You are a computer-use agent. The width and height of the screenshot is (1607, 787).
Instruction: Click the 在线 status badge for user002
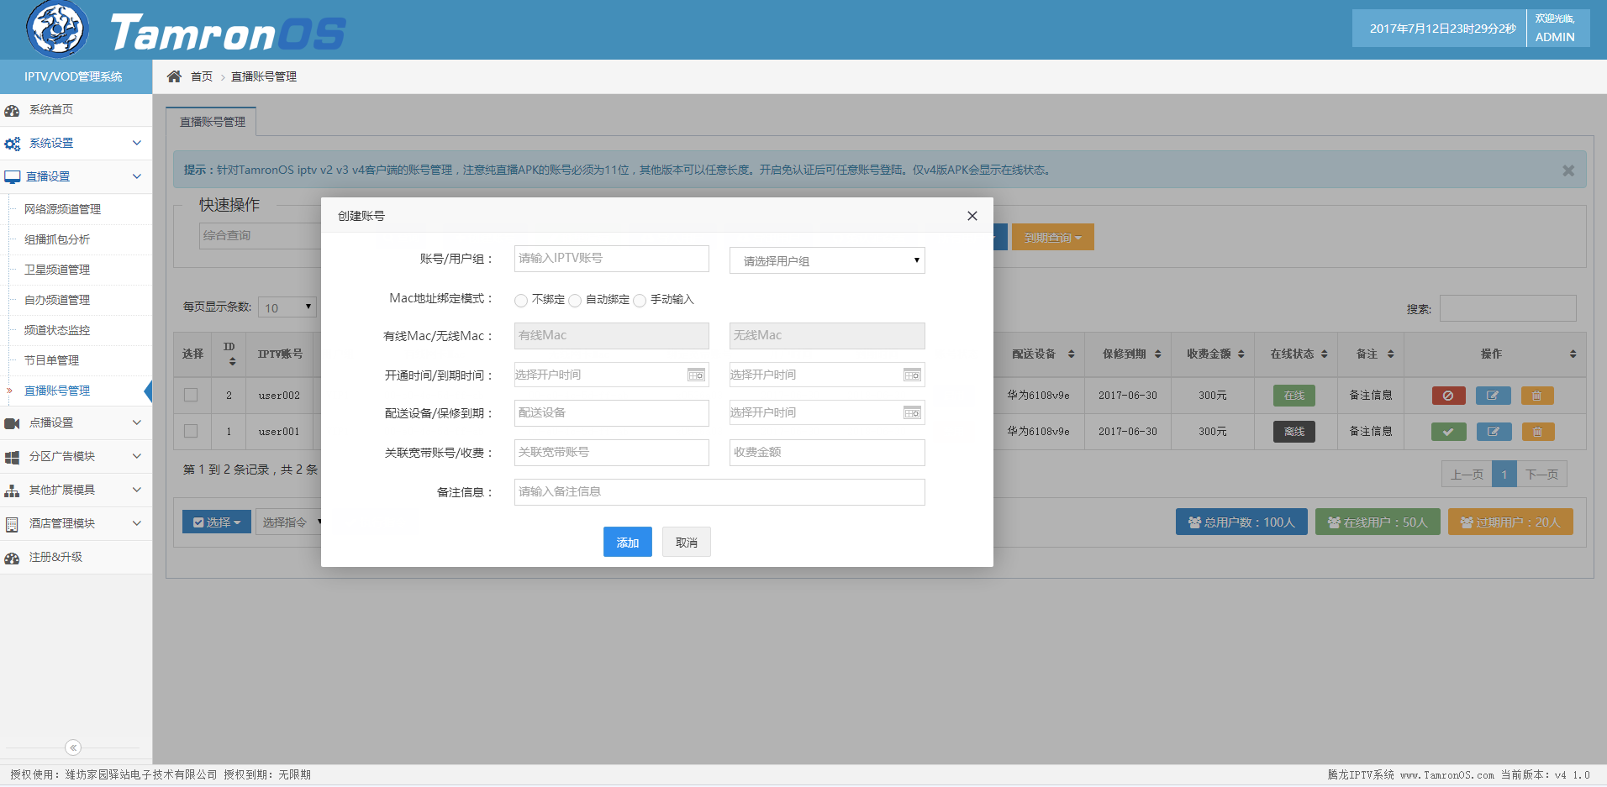(x=1294, y=396)
